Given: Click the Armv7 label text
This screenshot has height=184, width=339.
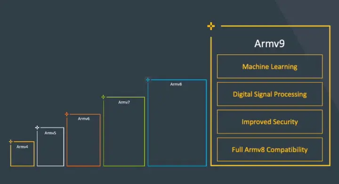Looking at the screenshot, I should pyautogui.click(x=124, y=102).
